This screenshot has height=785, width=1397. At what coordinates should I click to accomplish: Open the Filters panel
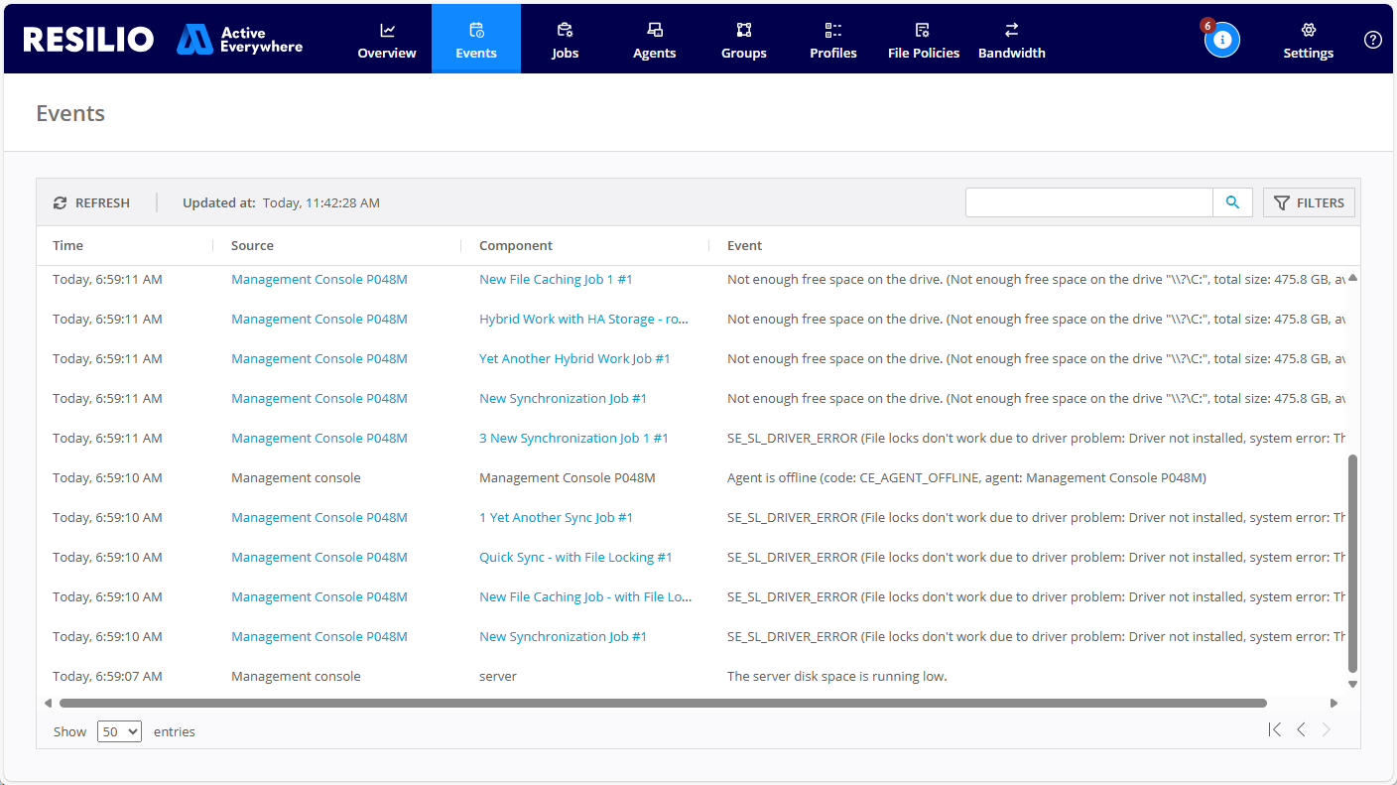pos(1309,202)
